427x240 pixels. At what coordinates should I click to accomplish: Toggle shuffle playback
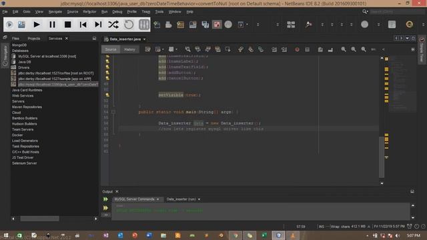[x=113, y=25]
